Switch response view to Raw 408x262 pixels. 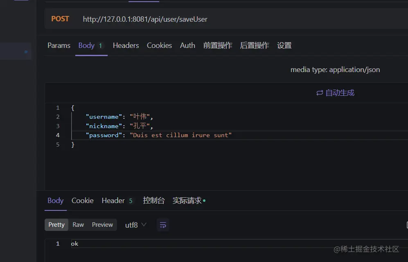click(x=78, y=224)
